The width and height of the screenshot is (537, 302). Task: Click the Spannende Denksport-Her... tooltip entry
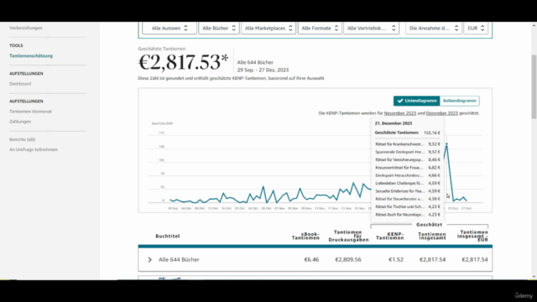coord(408,152)
